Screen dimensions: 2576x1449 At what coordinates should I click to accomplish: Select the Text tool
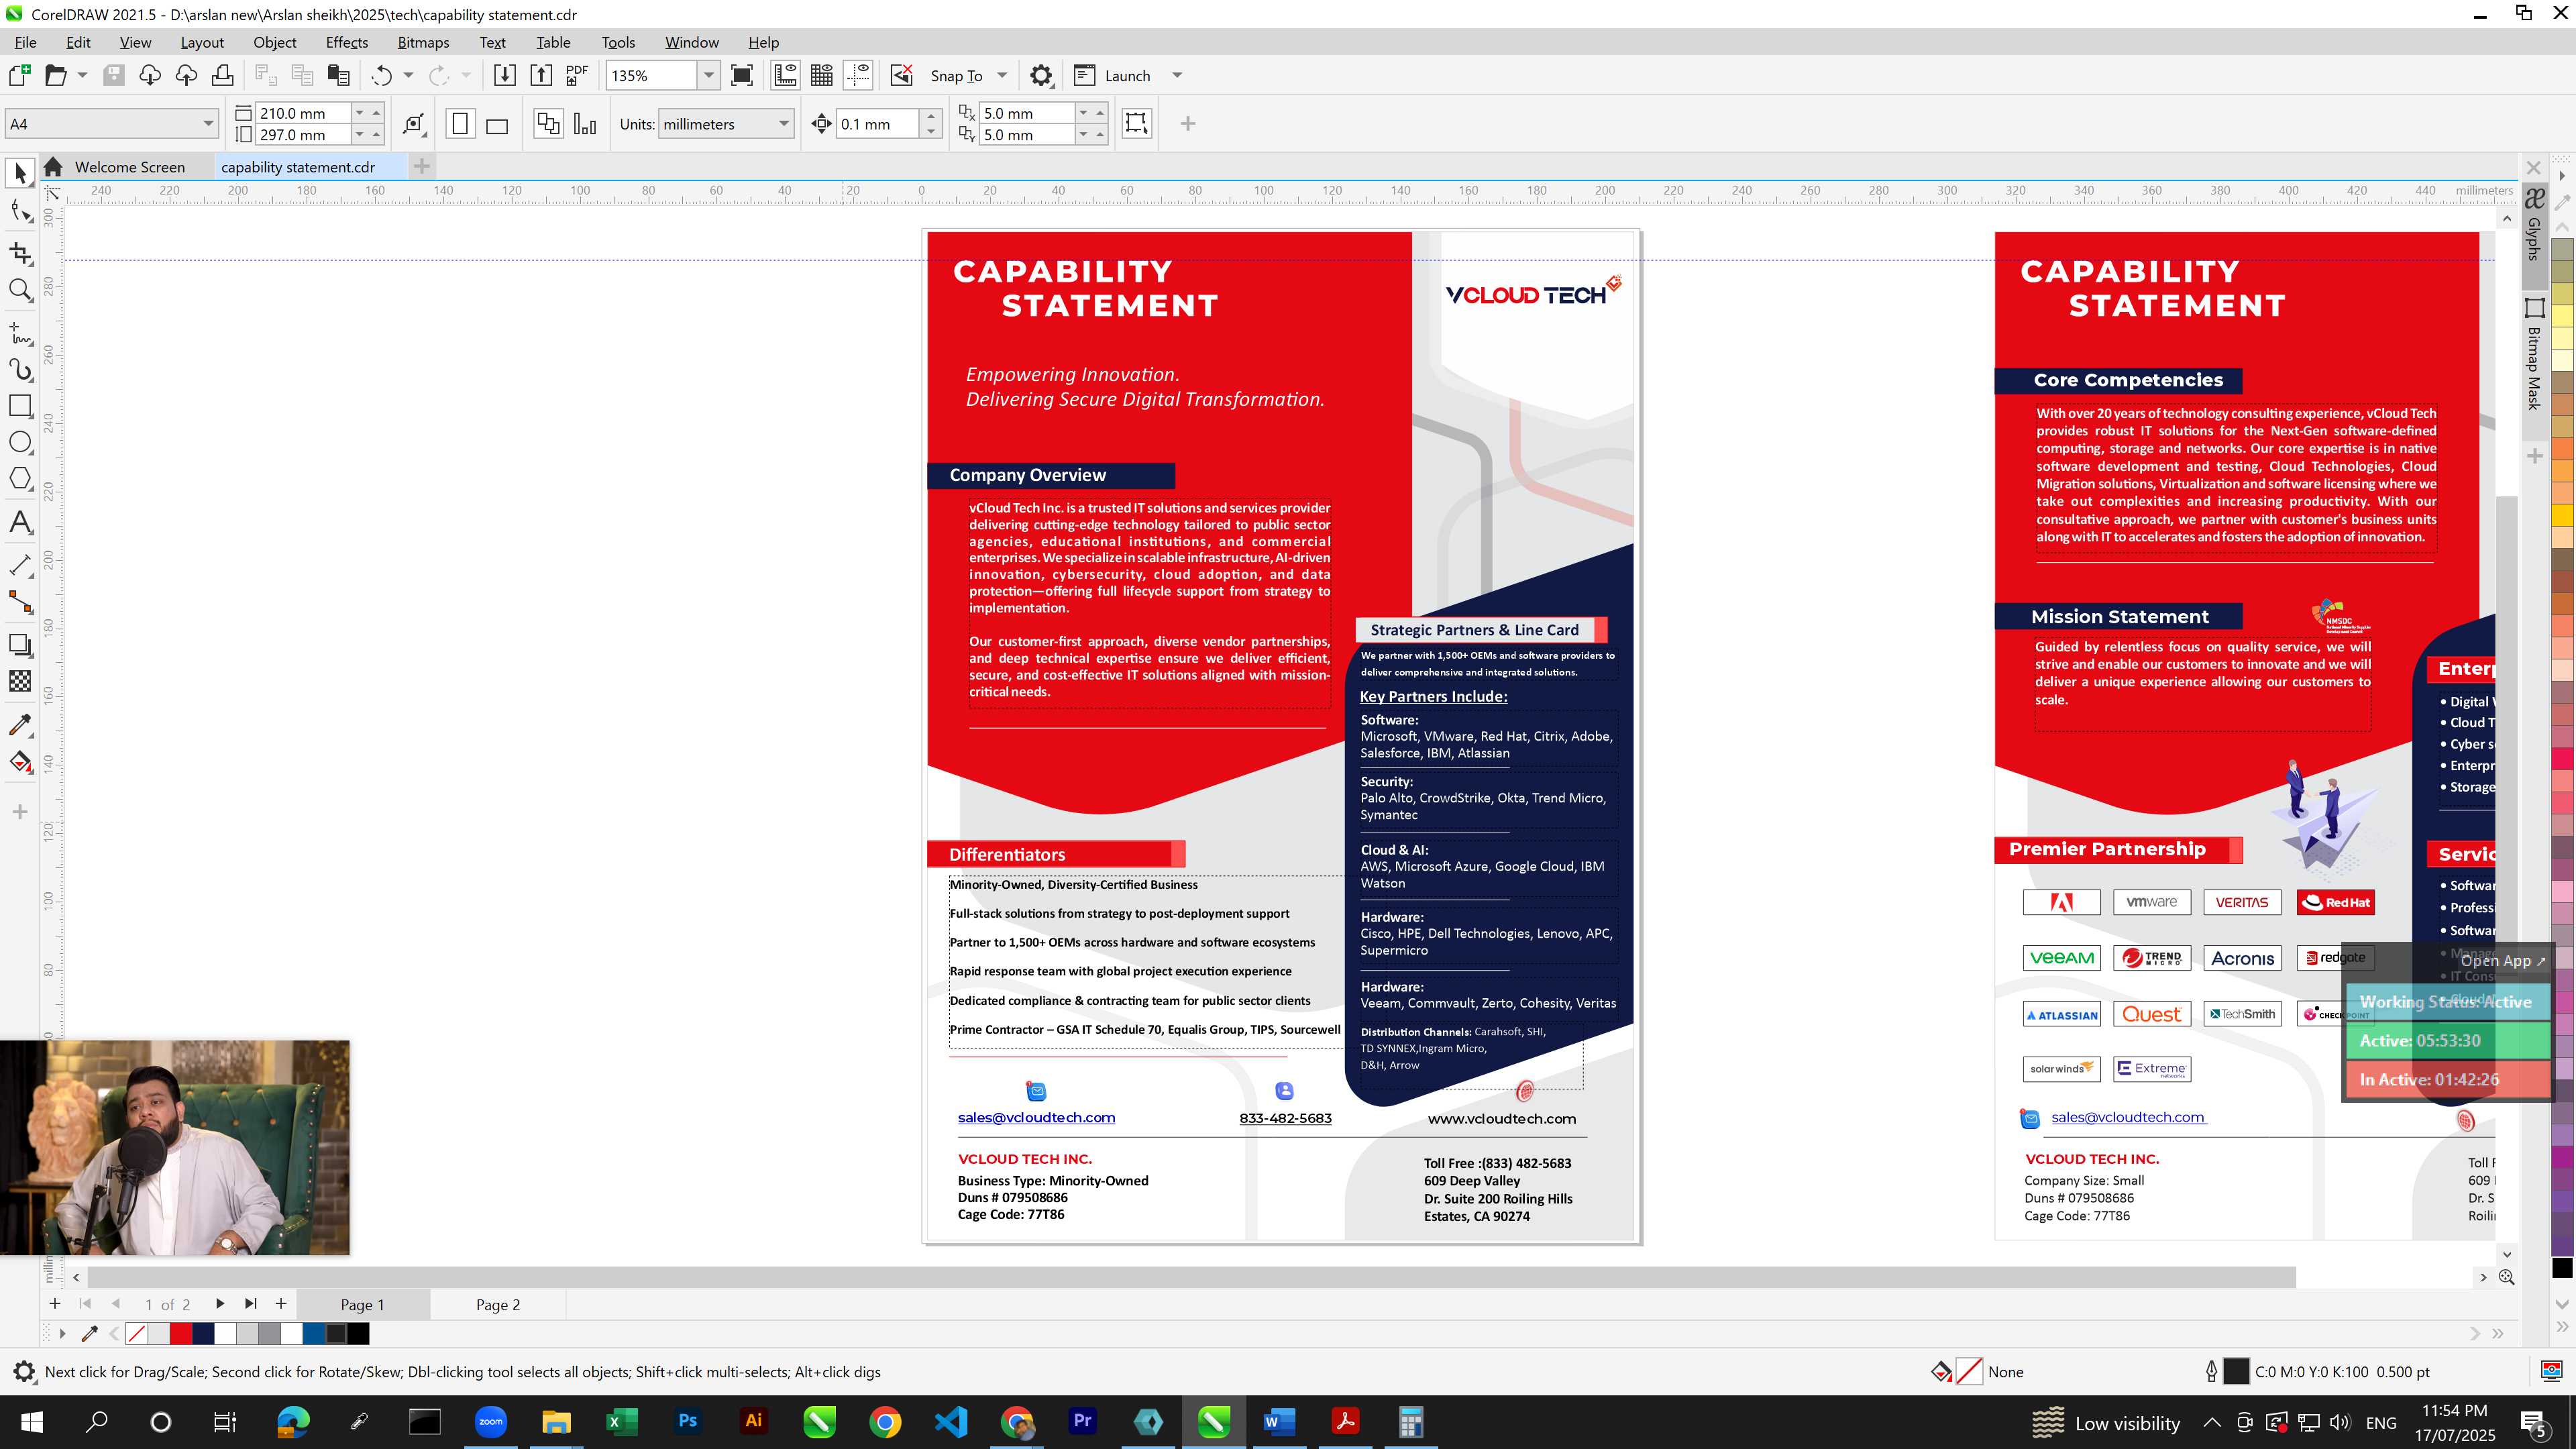20,522
